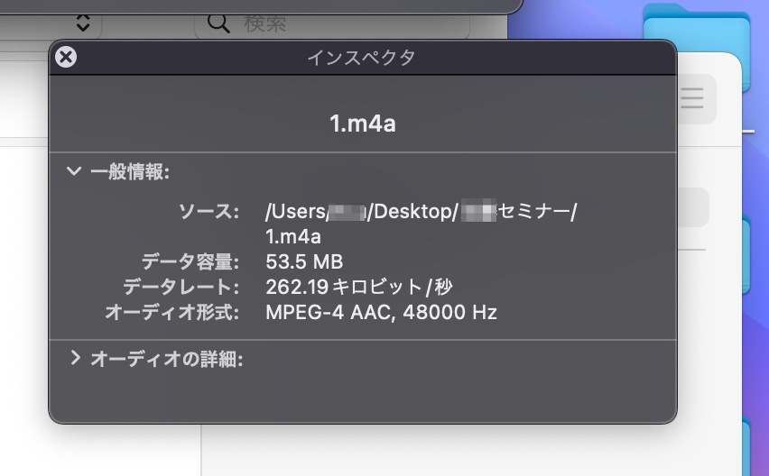Click the 262.19 キロビット/秒 value
Screen dimensions: 769x476
[359, 288]
